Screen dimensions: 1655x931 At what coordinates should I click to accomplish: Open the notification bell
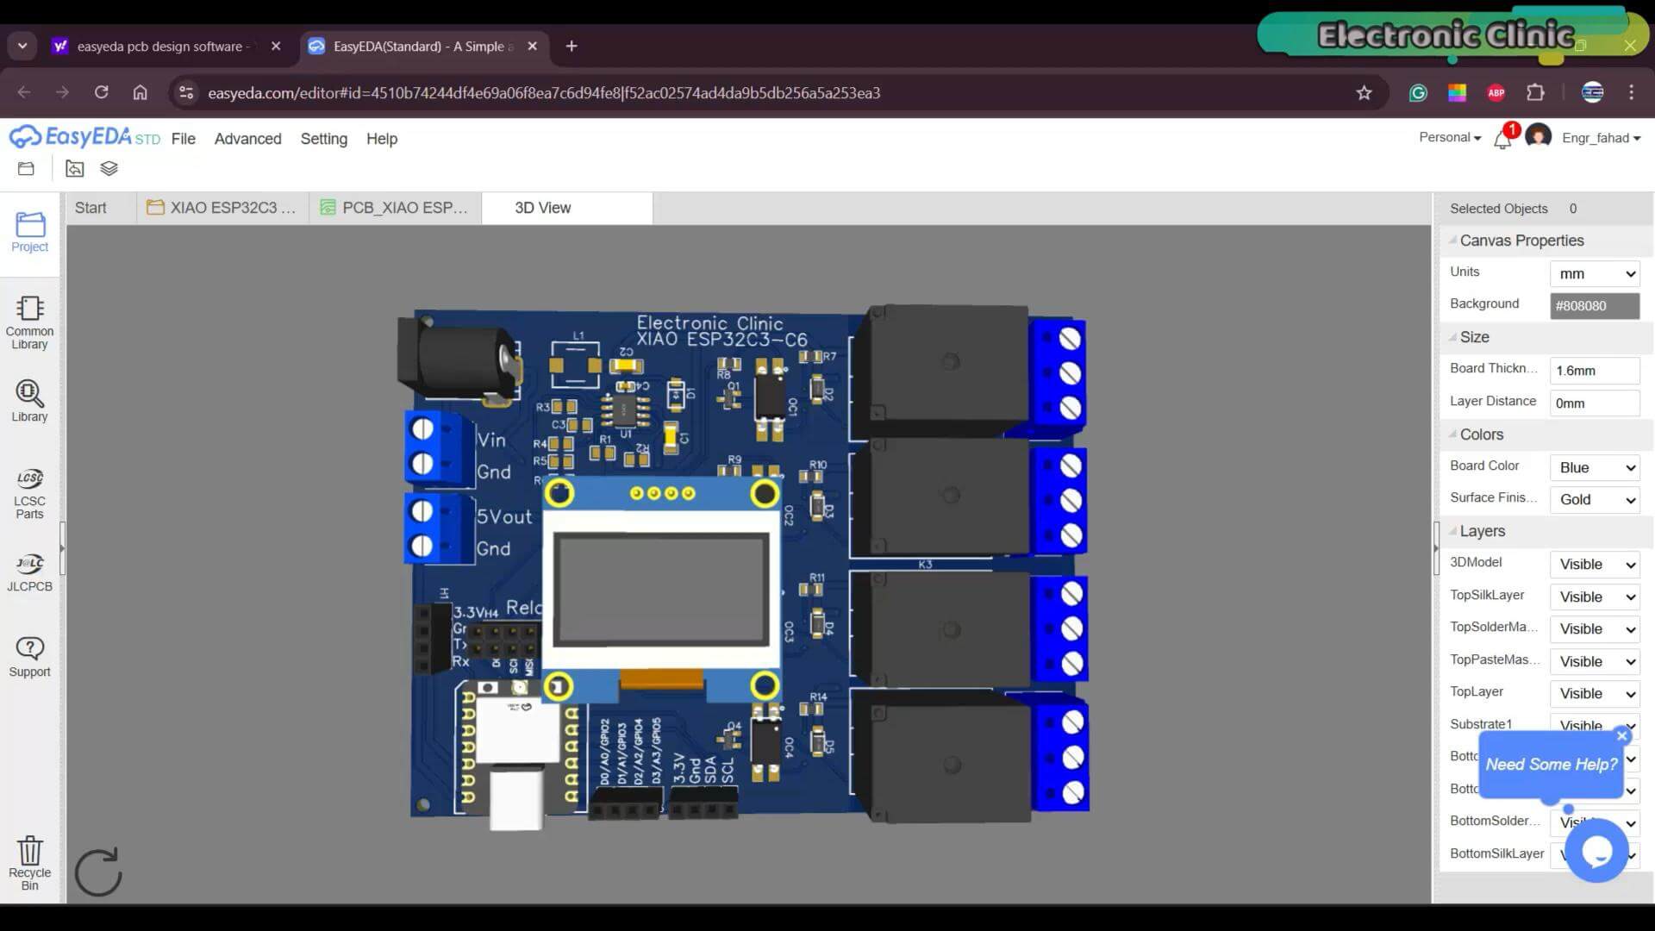(x=1502, y=140)
